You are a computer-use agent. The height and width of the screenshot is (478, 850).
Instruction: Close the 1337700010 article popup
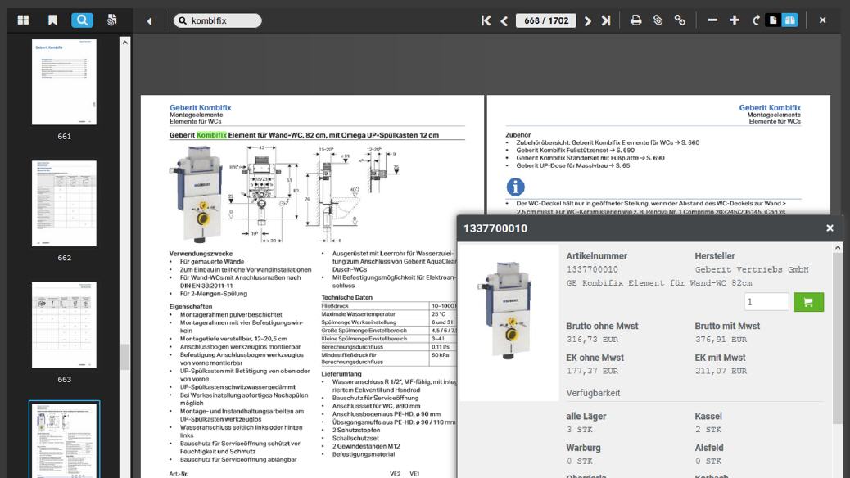(830, 228)
